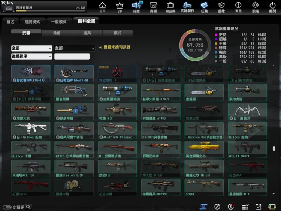Expand the second 全部 filter dropdown

tap(75, 48)
